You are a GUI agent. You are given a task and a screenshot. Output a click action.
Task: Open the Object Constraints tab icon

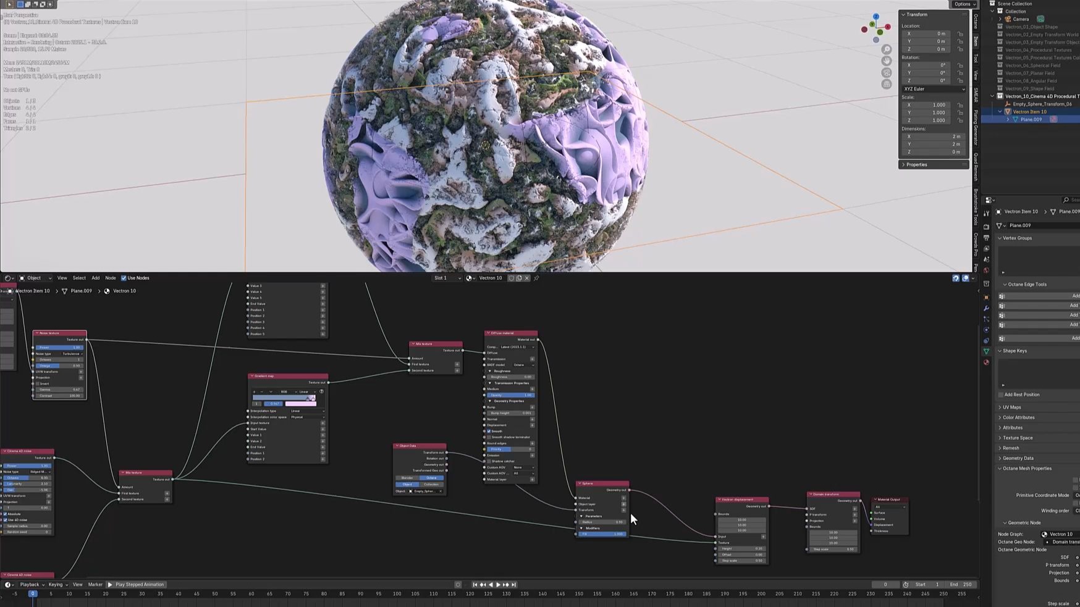coord(987,341)
